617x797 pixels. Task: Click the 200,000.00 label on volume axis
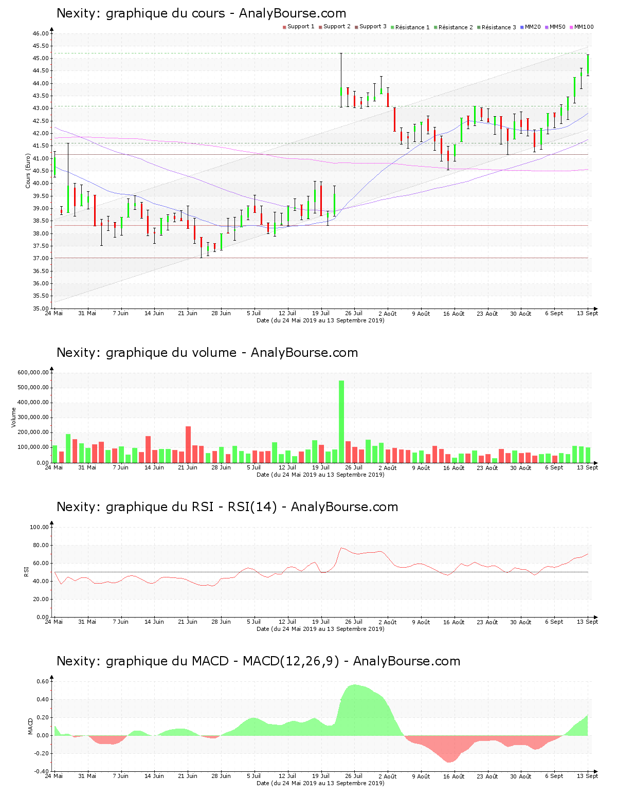tap(33, 432)
